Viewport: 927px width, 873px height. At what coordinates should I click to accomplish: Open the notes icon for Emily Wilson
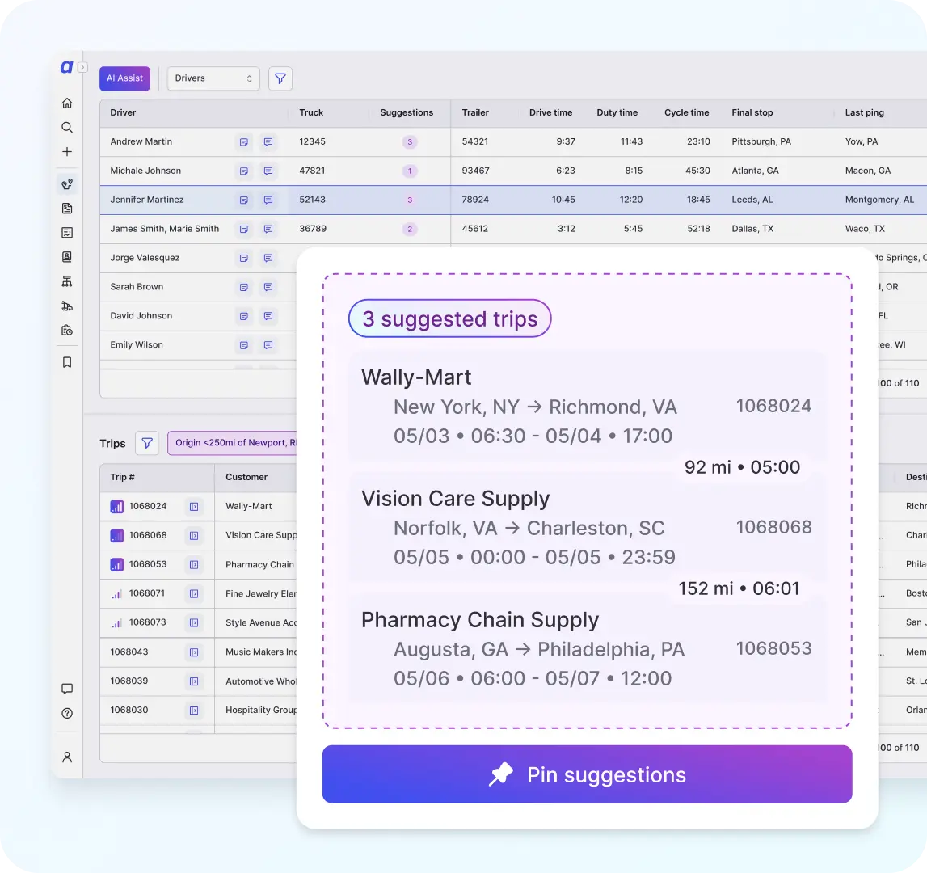pos(243,345)
